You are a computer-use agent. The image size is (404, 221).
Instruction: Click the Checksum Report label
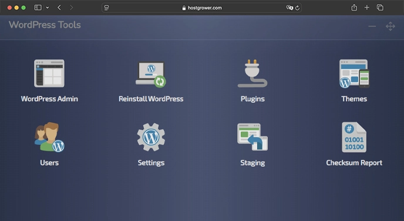354,163
